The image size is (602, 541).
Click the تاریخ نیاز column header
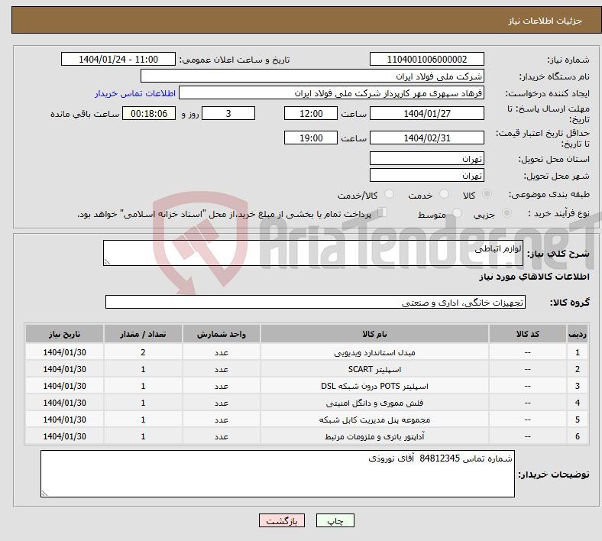pyautogui.click(x=64, y=334)
